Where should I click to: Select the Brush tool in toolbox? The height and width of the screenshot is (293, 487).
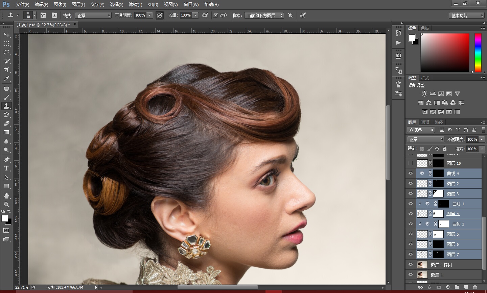(x=6, y=97)
